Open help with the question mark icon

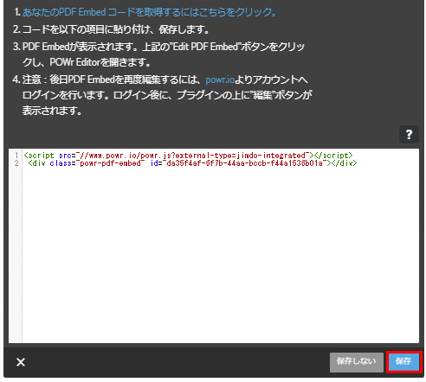(409, 134)
